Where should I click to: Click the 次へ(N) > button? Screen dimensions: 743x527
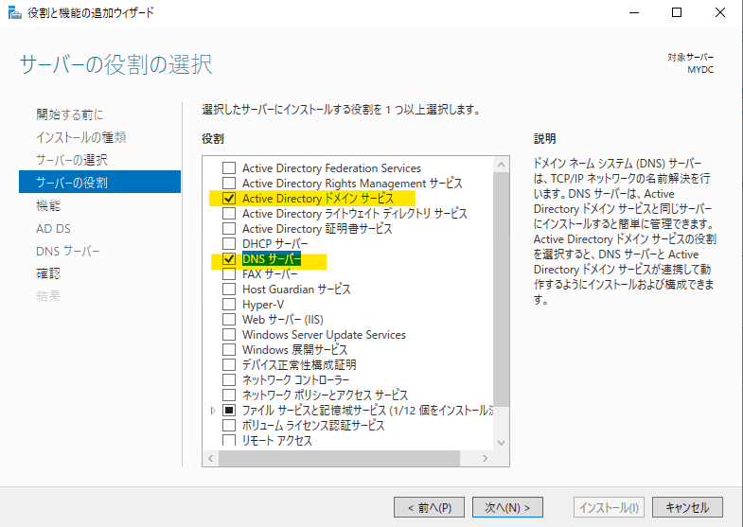[507, 507]
